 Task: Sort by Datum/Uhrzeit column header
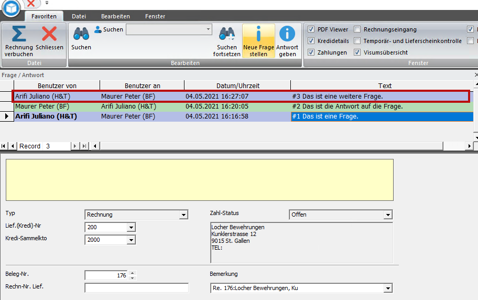pos(238,86)
